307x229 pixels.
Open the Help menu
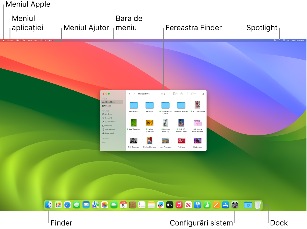pos(51,40)
